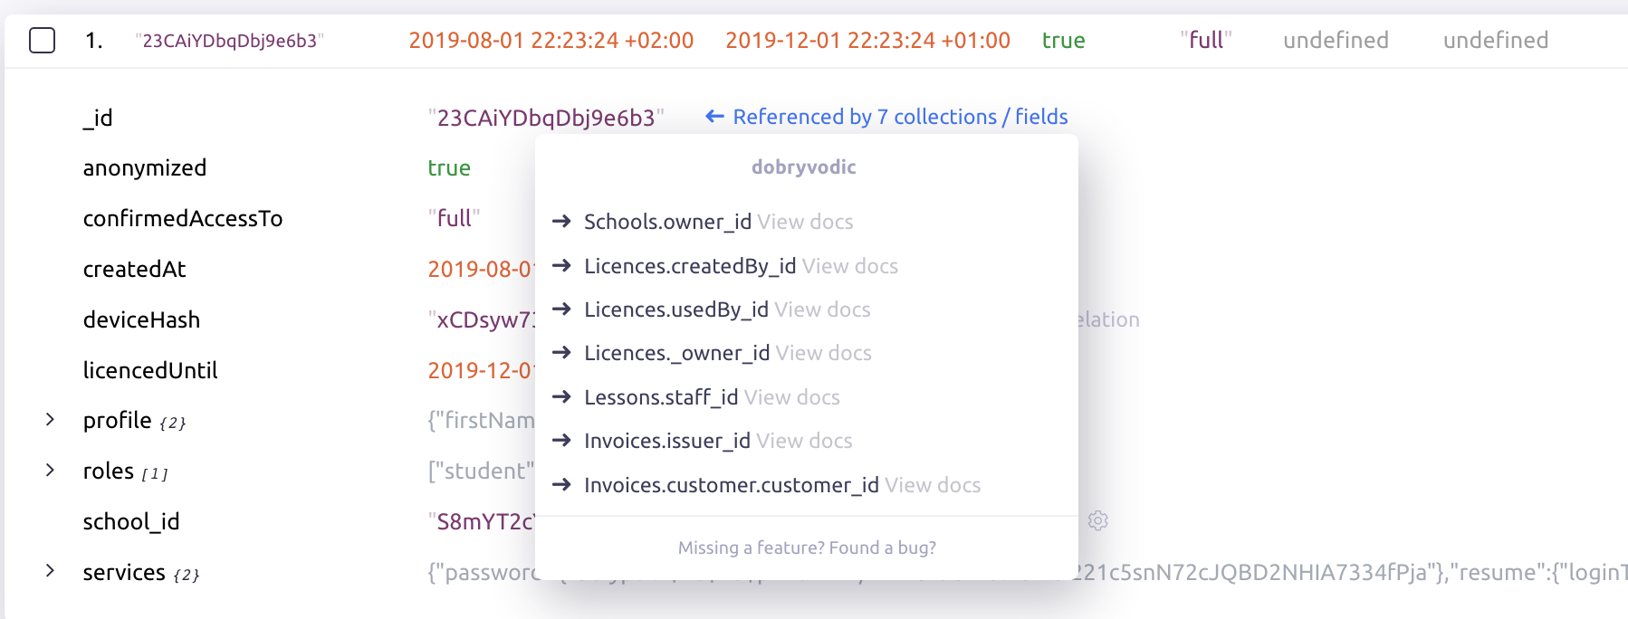Click the arrow icon beside Lessons.staff_id
Image resolution: width=1628 pixels, height=619 pixels.
point(561,396)
